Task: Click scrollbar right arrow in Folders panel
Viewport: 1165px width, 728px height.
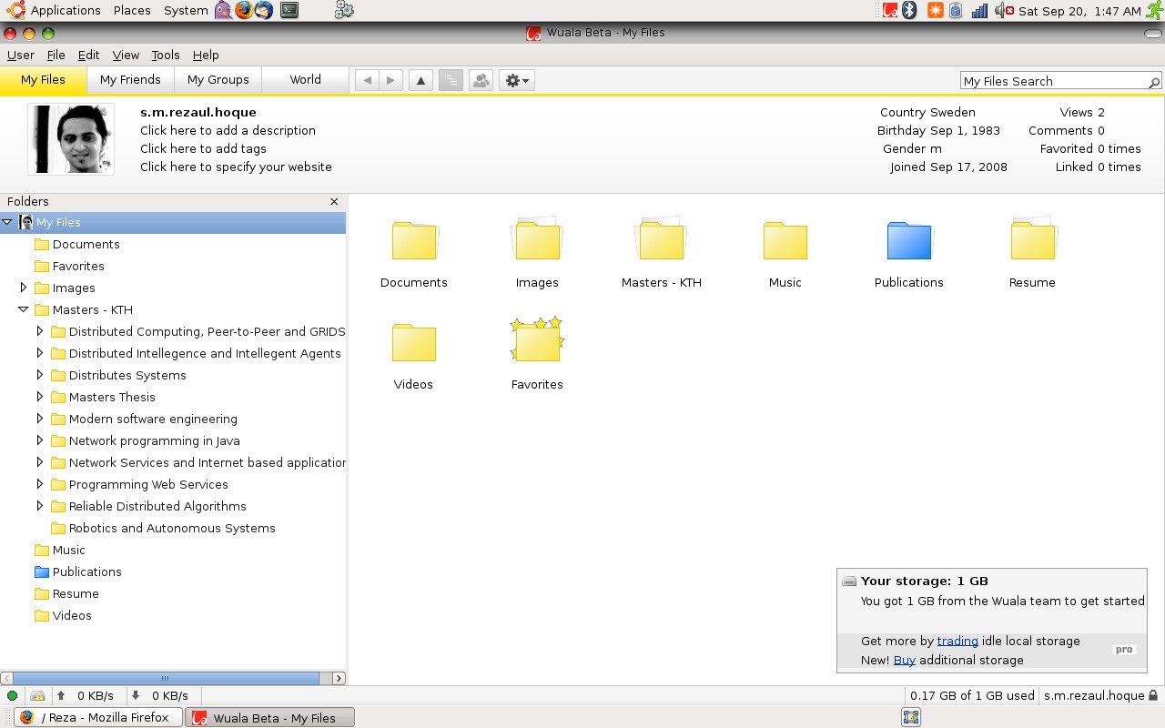Action: [339, 678]
